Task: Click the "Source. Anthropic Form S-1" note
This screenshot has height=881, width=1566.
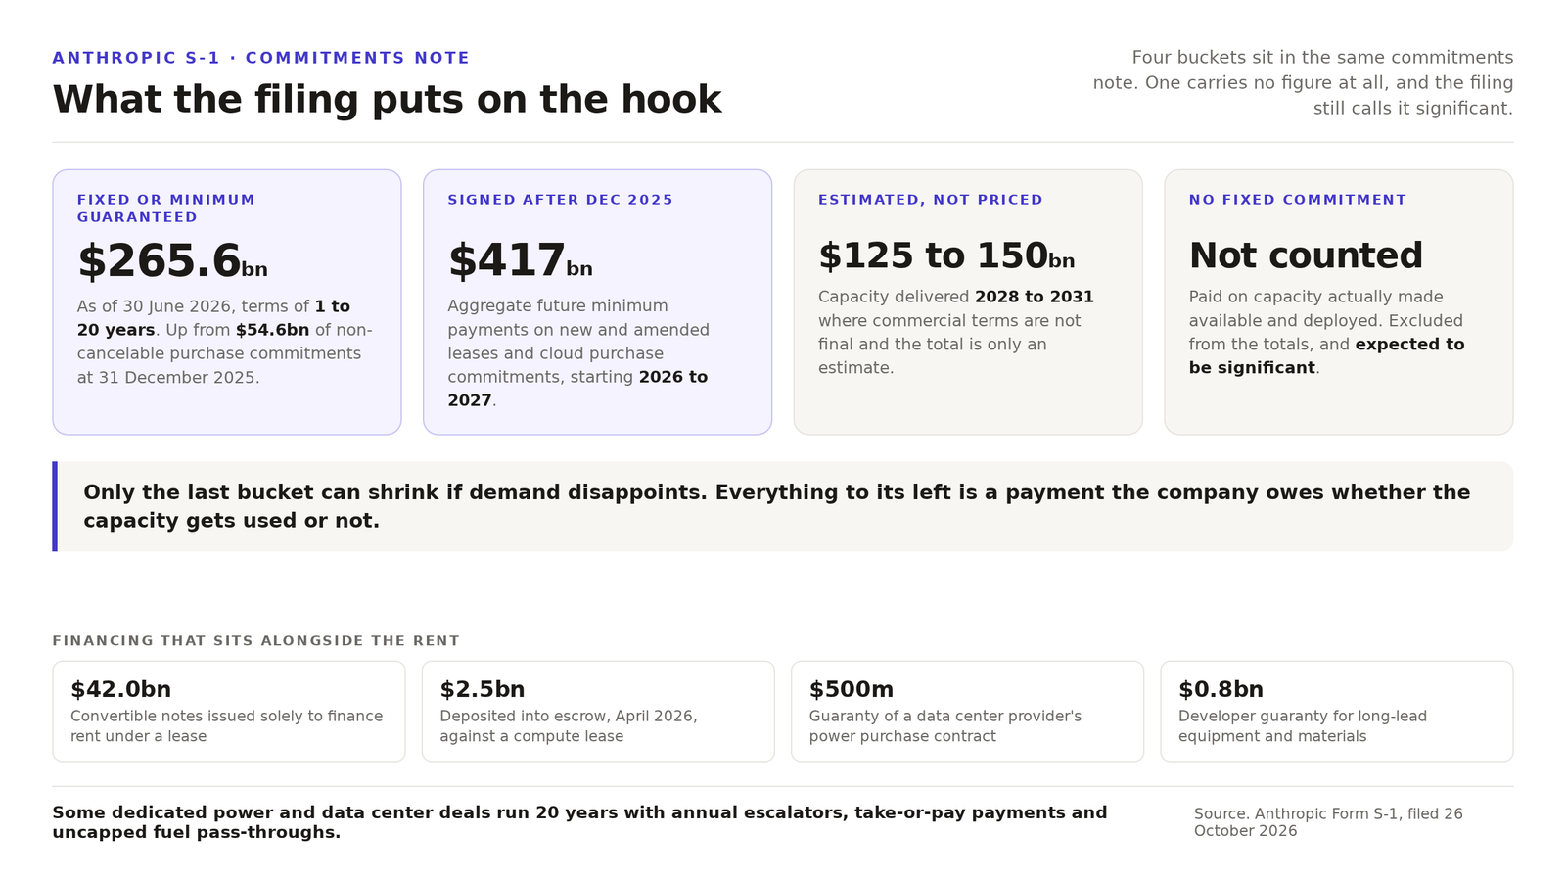Action: coord(1328,822)
